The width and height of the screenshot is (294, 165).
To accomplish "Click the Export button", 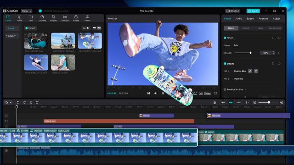I will coord(253,11).
